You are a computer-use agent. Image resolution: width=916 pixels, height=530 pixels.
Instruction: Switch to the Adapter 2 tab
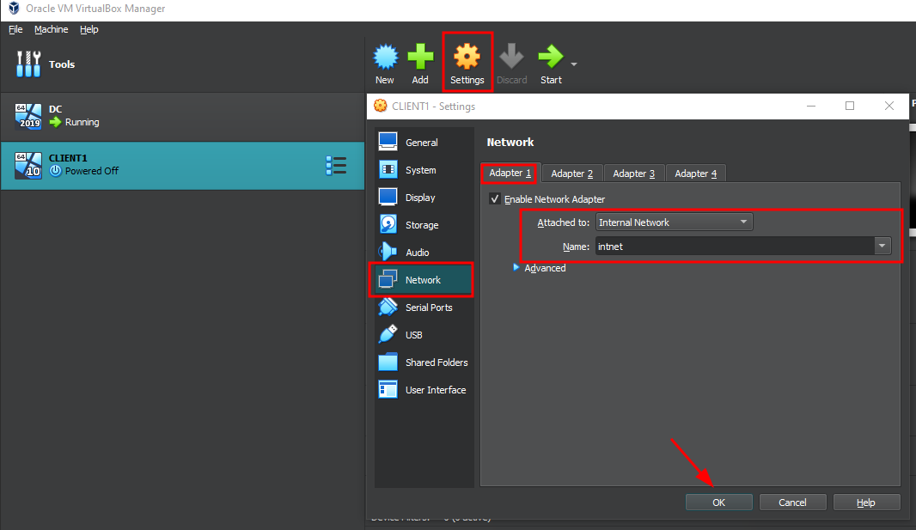571,174
